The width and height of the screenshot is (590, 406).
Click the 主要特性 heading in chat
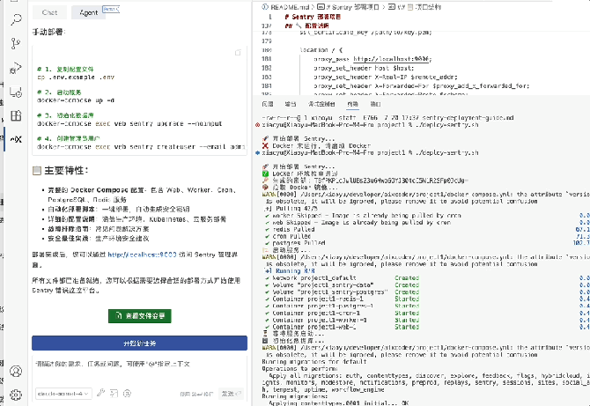pyautogui.click(x=66, y=171)
